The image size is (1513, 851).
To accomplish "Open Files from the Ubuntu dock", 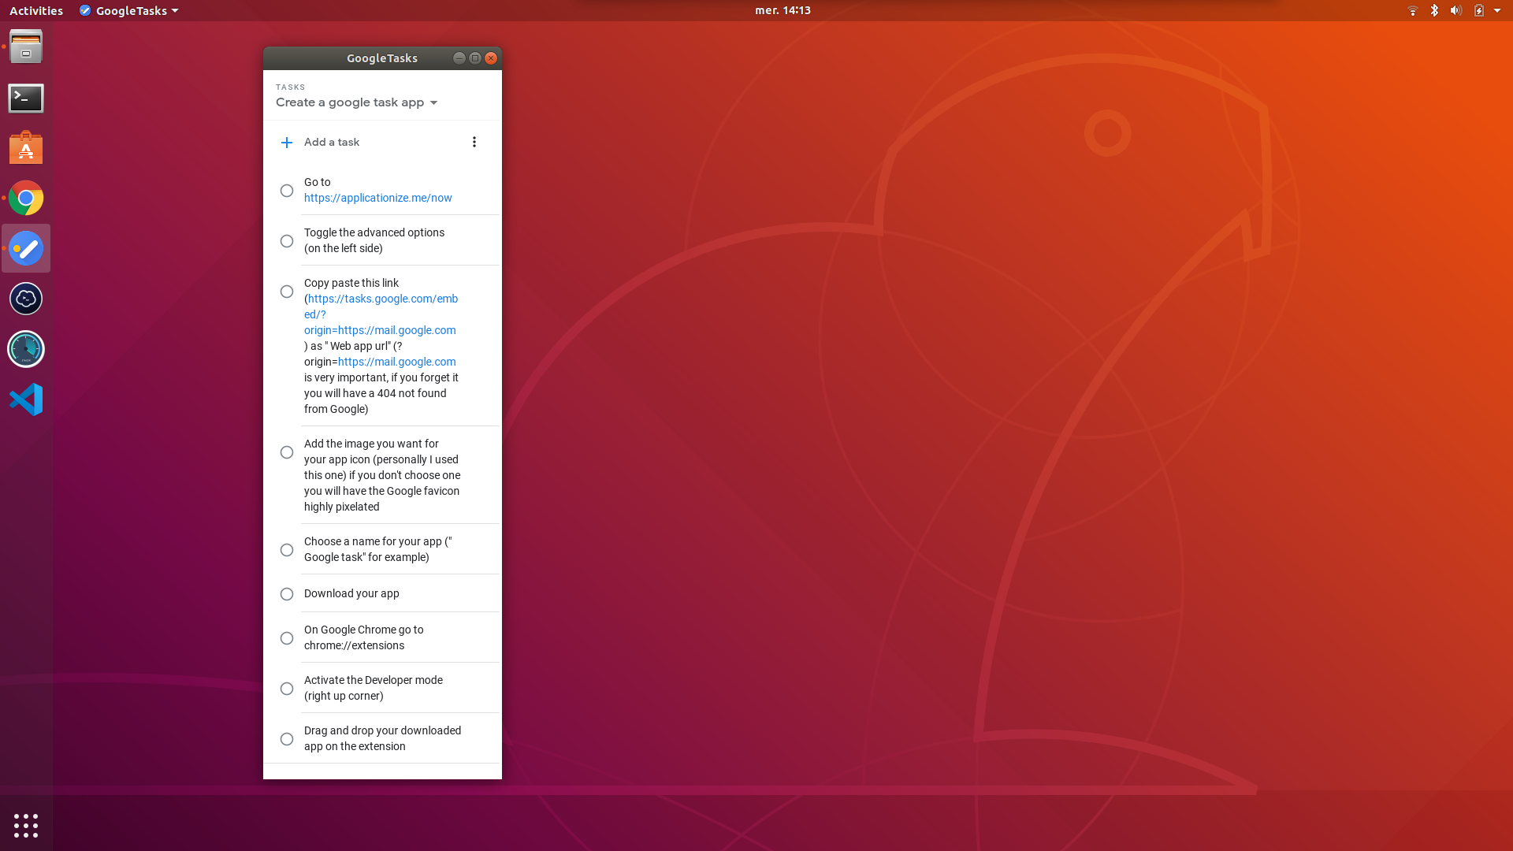I will tap(26, 47).
